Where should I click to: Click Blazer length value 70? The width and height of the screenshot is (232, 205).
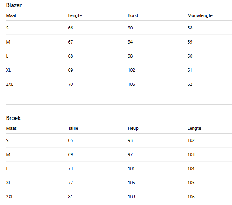pos(70,84)
